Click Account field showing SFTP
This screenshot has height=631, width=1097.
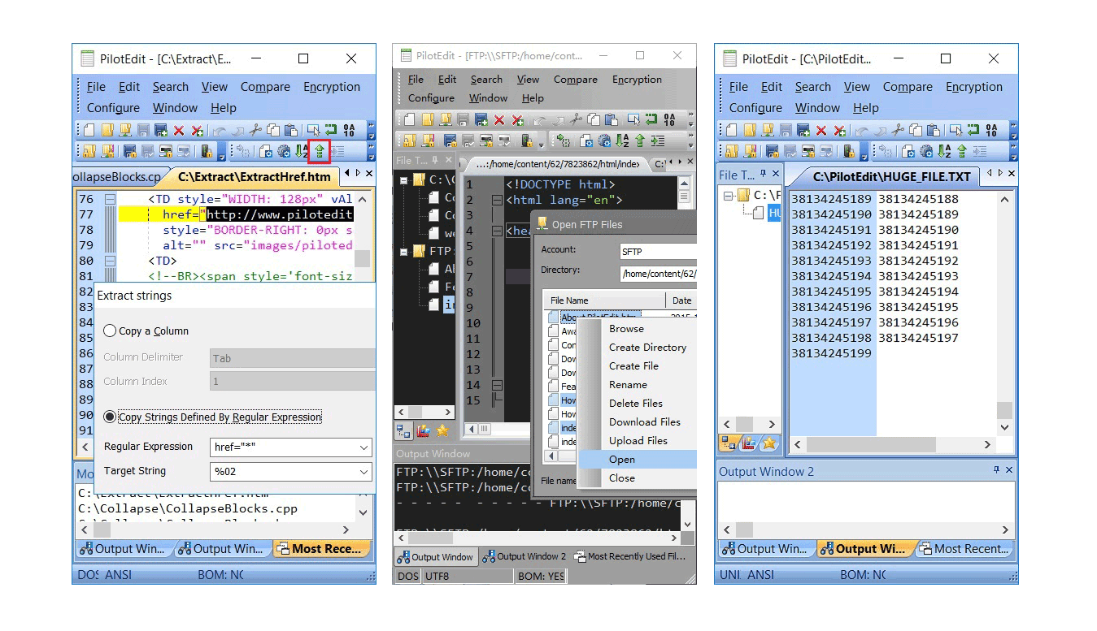(x=658, y=251)
